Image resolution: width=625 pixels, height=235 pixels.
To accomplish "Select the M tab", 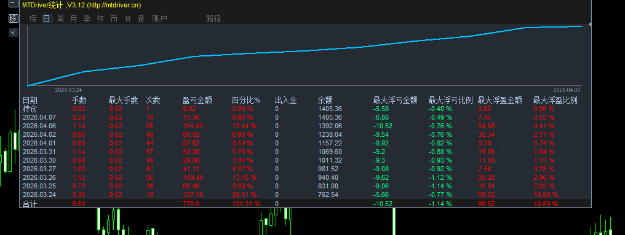I will 128,18.
